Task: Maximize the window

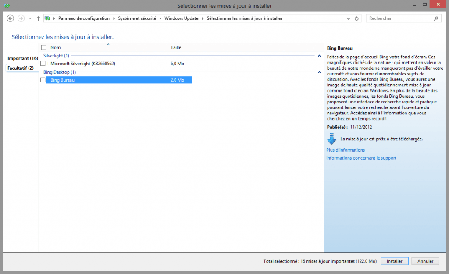Action: pos(424,4)
